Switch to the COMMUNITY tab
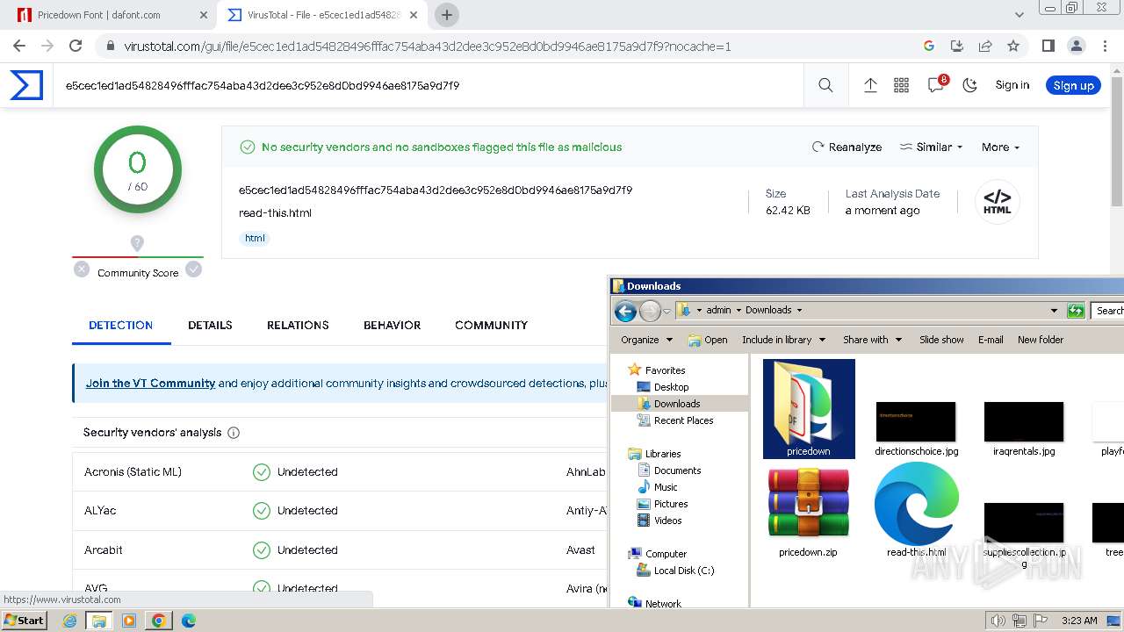1124x632 pixels. coord(491,325)
